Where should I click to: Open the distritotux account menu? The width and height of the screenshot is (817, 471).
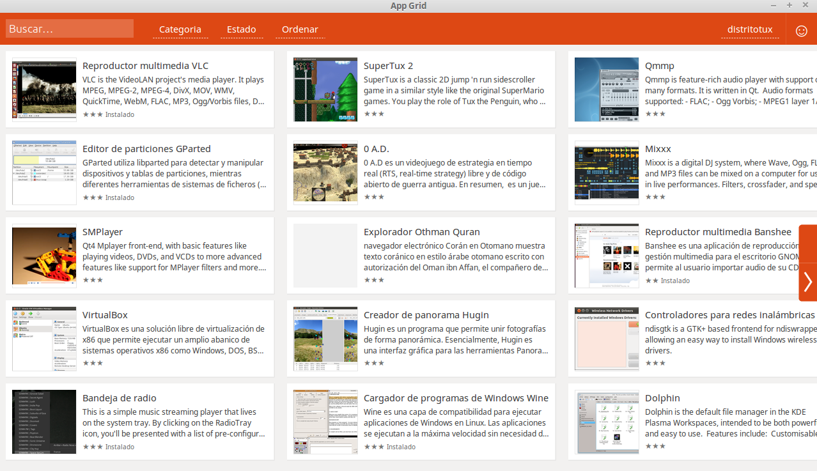(x=750, y=29)
